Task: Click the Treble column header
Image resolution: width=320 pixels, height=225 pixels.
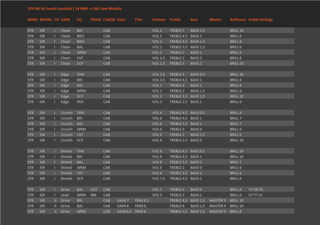Action: coord(175,20)
